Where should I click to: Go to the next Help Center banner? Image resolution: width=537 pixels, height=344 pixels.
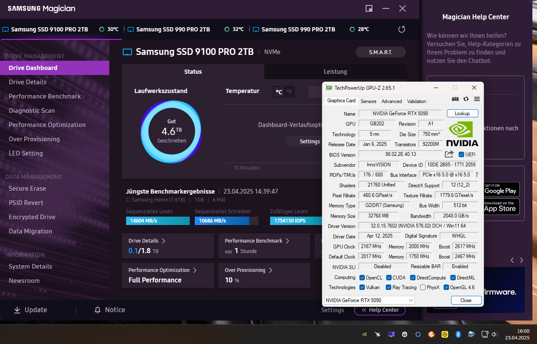[x=522, y=260]
